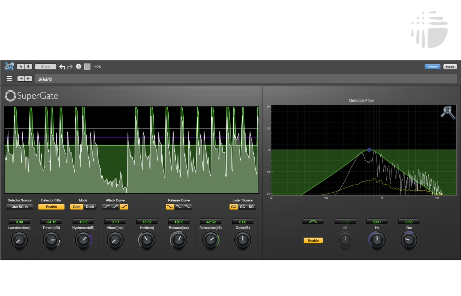The width and height of the screenshot is (461, 296).
Task: Click the Hold value field 16.07
Action: point(147,222)
